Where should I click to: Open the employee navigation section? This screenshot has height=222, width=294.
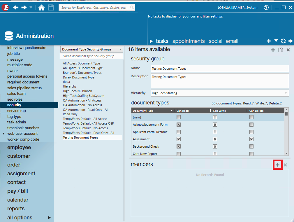click(19, 147)
